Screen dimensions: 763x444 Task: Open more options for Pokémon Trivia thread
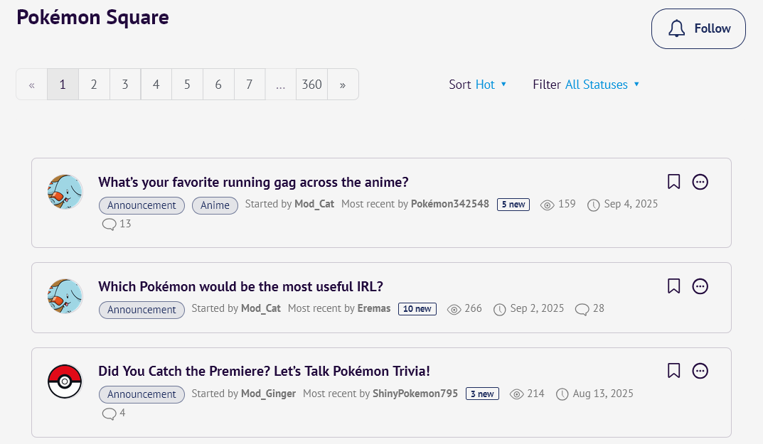700,371
